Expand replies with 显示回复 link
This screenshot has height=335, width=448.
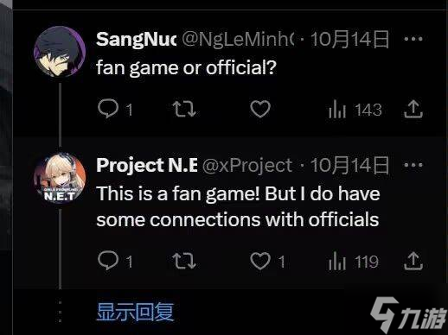tap(135, 312)
